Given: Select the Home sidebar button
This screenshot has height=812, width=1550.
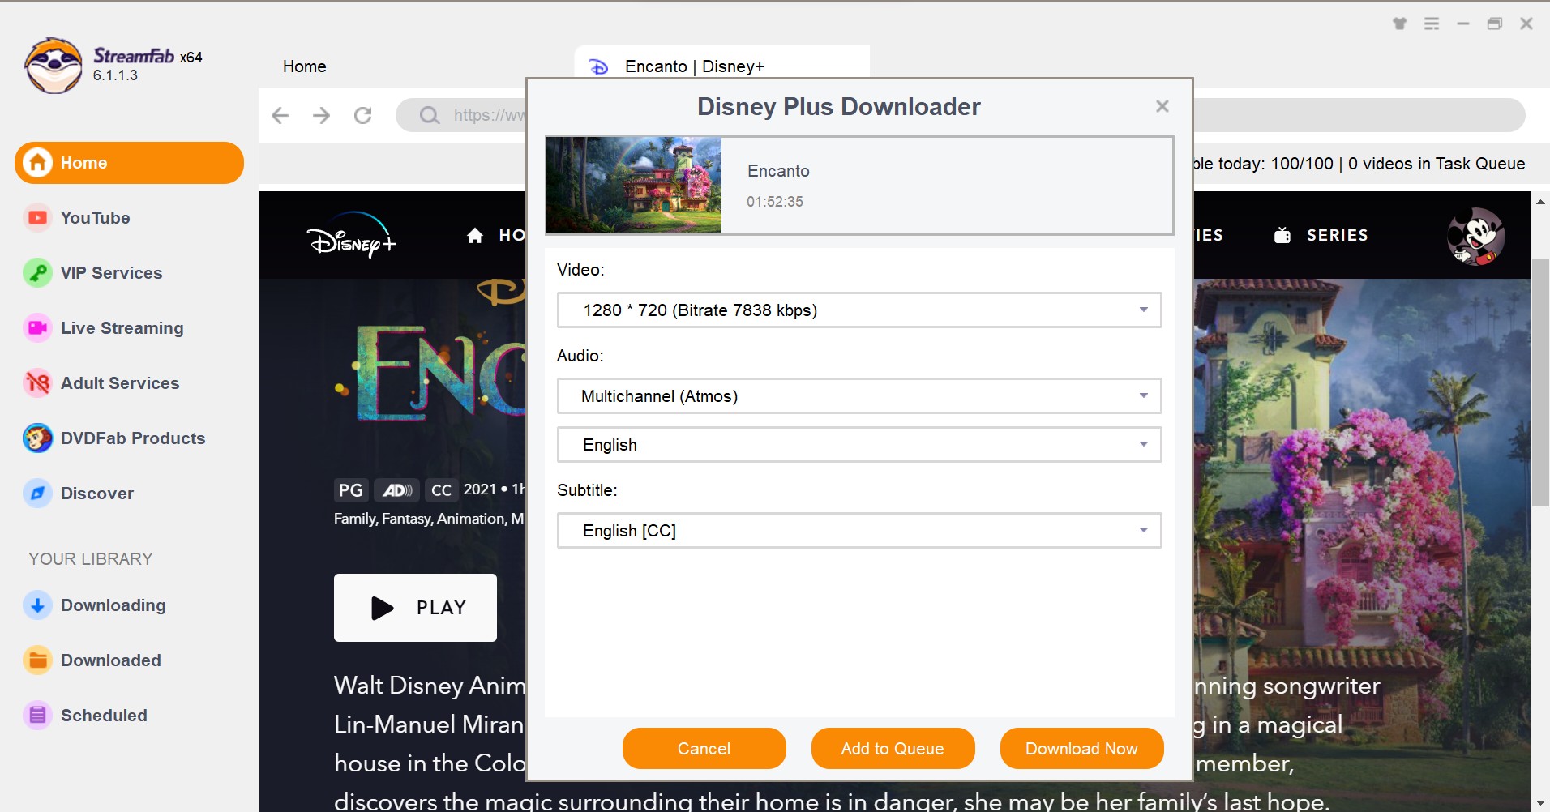Looking at the screenshot, I should [129, 163].
